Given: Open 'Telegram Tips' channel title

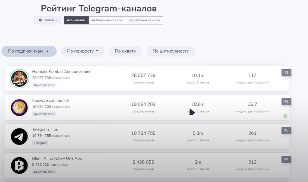Looking at the screenshot, I should tap(45, 129).
